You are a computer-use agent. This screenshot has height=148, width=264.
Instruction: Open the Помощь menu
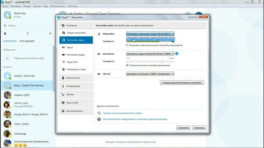[73, 6]
